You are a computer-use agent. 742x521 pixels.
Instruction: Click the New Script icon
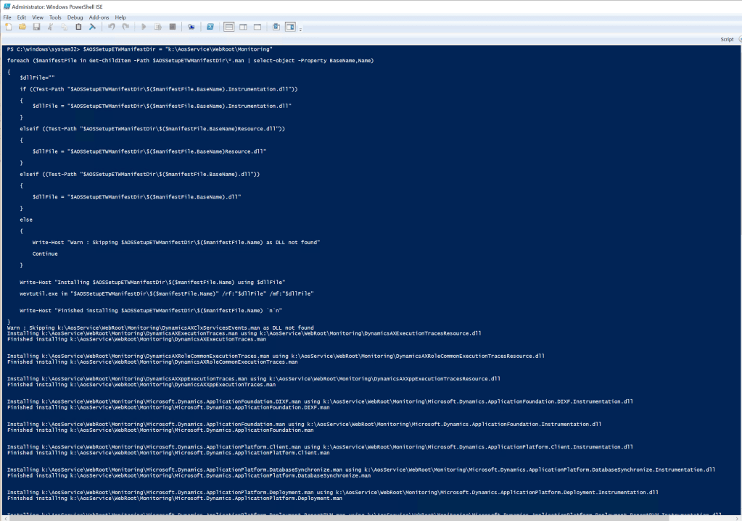8,27
